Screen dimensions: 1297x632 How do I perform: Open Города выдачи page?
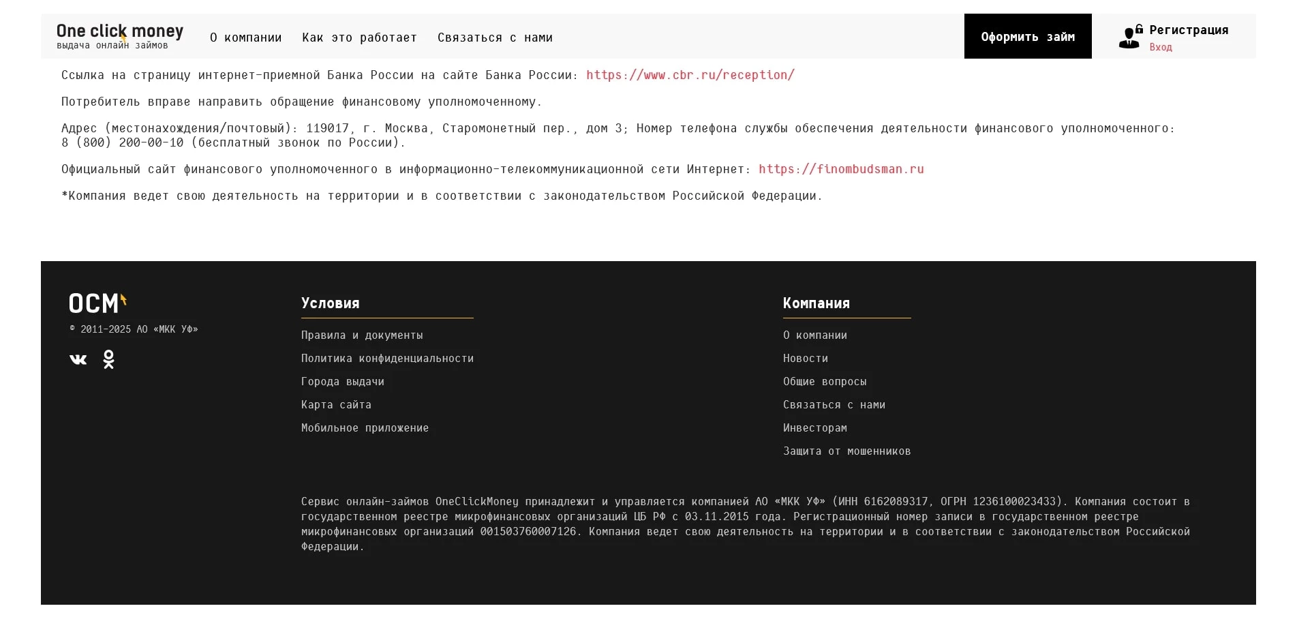[343, 381]
